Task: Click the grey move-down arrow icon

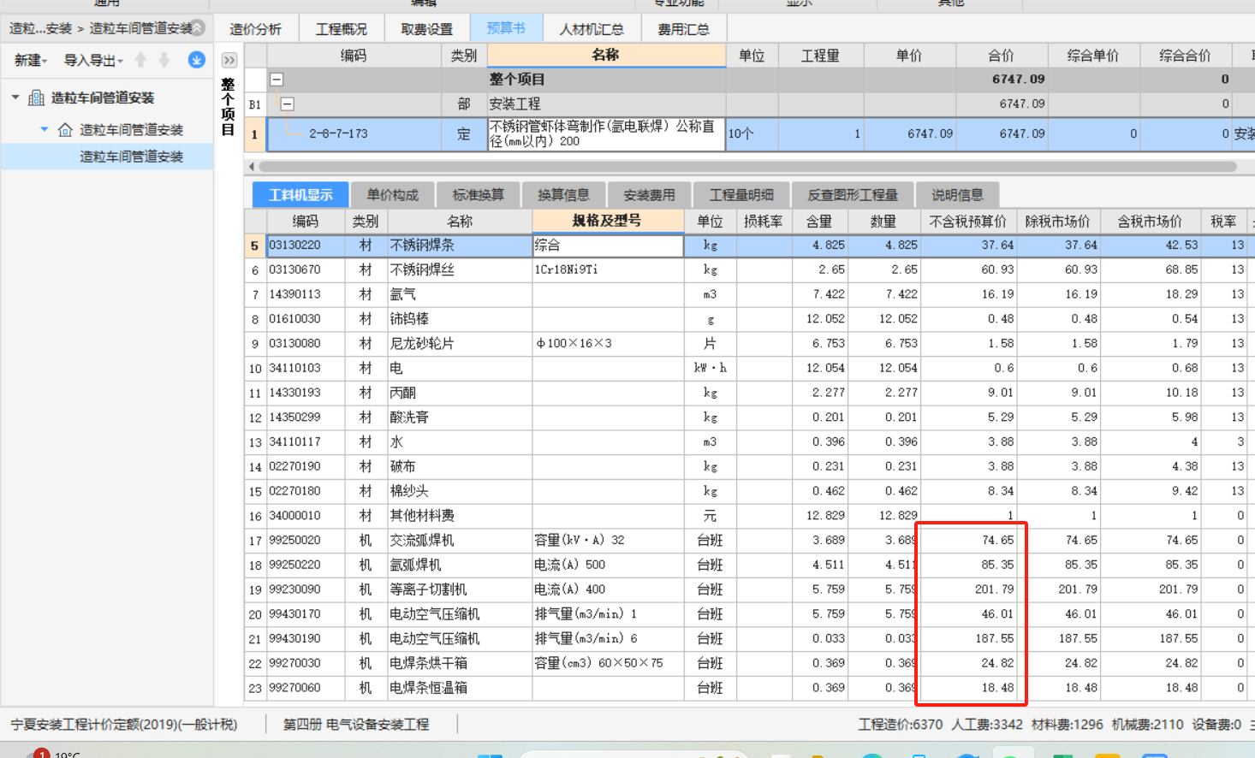Action: pyautogui.click(x=164, y=60)
